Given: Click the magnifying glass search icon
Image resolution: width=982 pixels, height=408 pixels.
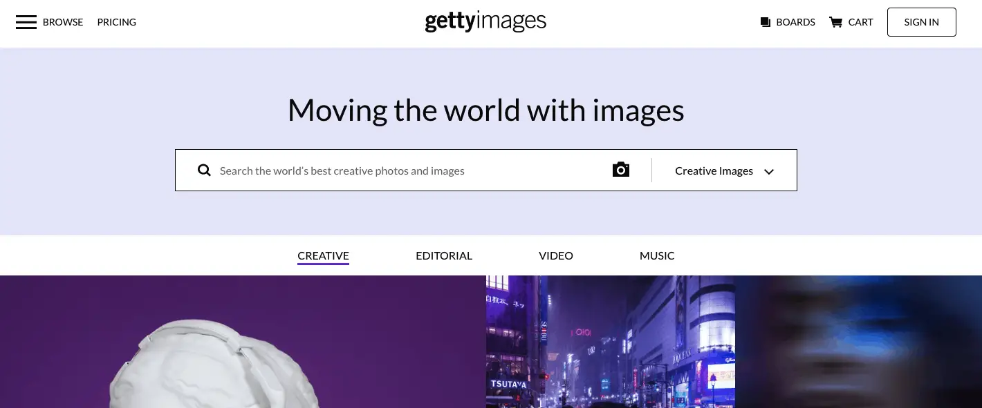Looking at the screenshot, I should pos(204,170).
